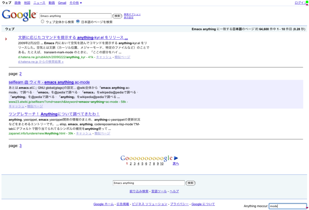
Task: Open キャッシュ link of the anything-kyr result
Action: pos(104,57)
